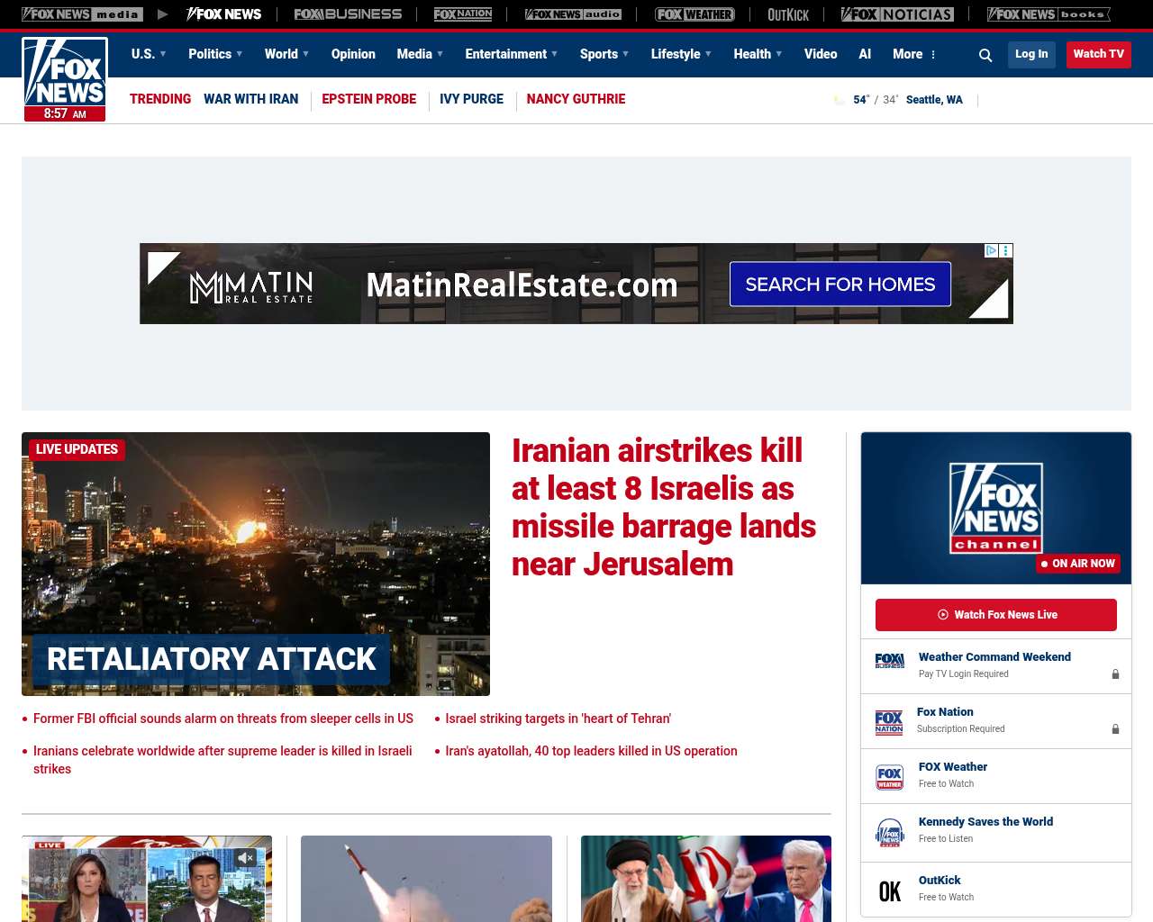Open Israel striking 'heart of Tehran' story
This screenshot has height=922, width=1153.
[558, 719]
